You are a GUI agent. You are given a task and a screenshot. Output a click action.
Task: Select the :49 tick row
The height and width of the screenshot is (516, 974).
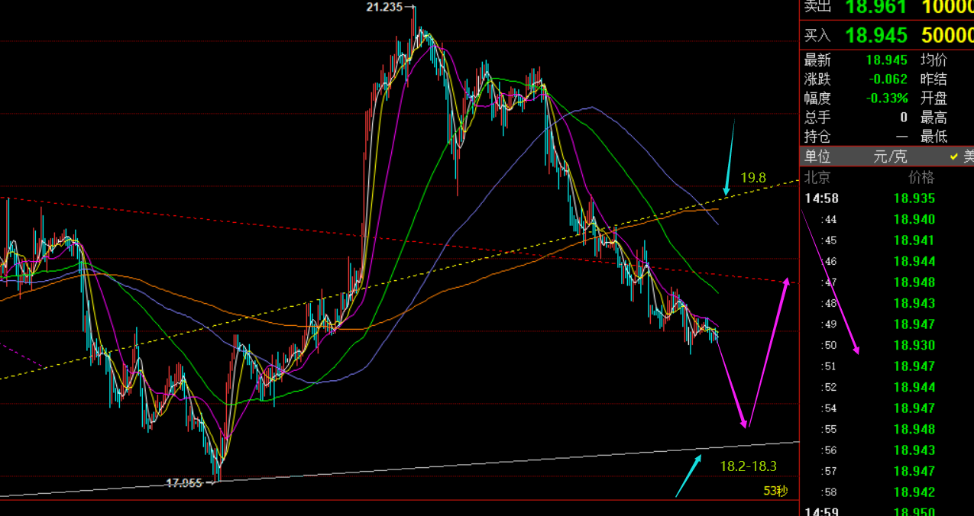pyautogui.click(x=886, y=324)
